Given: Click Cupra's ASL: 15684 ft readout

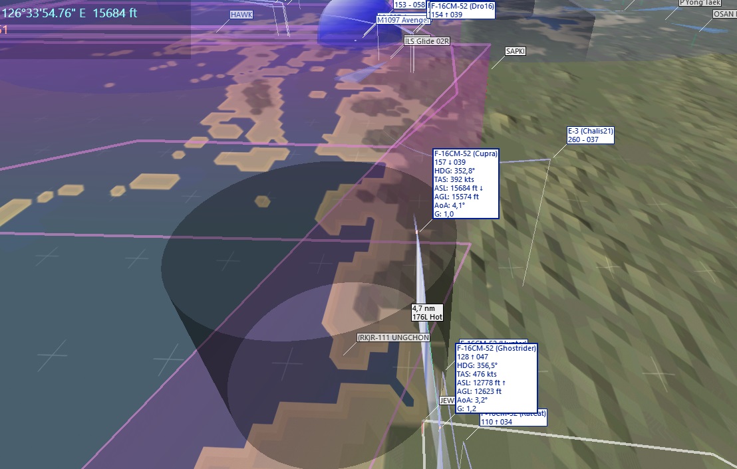Looking at the screenshot, I should click(458, 188).
